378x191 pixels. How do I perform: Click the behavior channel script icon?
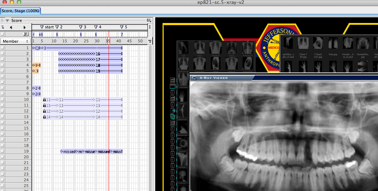coord(26,34)
